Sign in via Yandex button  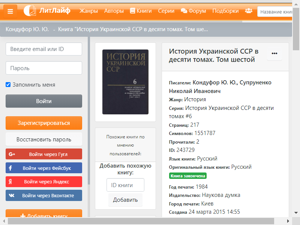44,181
